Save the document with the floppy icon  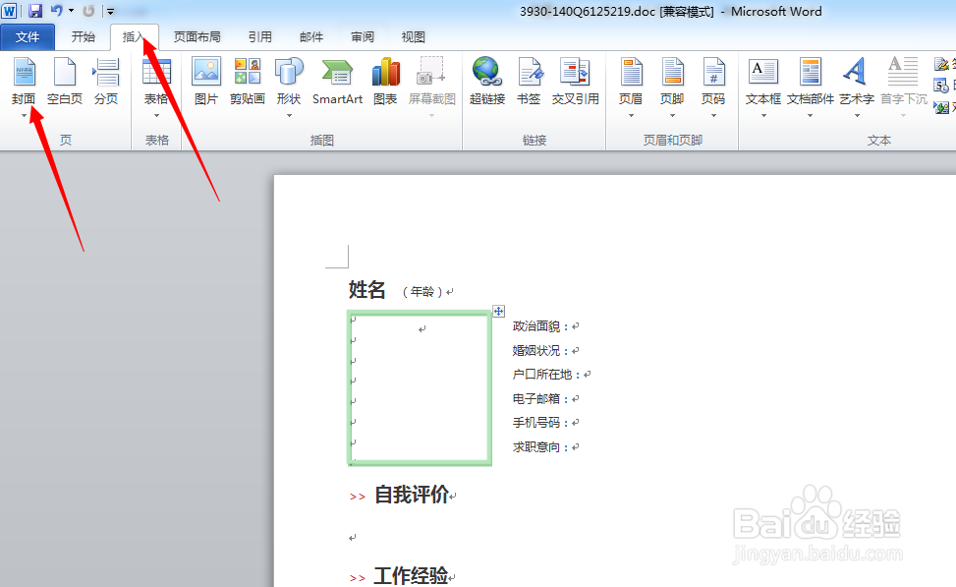(x=35, y=11)
